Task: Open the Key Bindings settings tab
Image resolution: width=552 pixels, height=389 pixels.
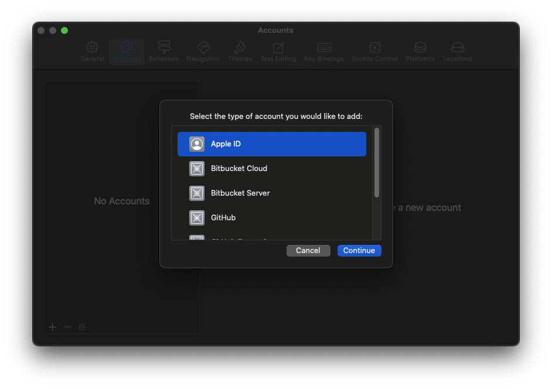Action: (x=324, y=52)
